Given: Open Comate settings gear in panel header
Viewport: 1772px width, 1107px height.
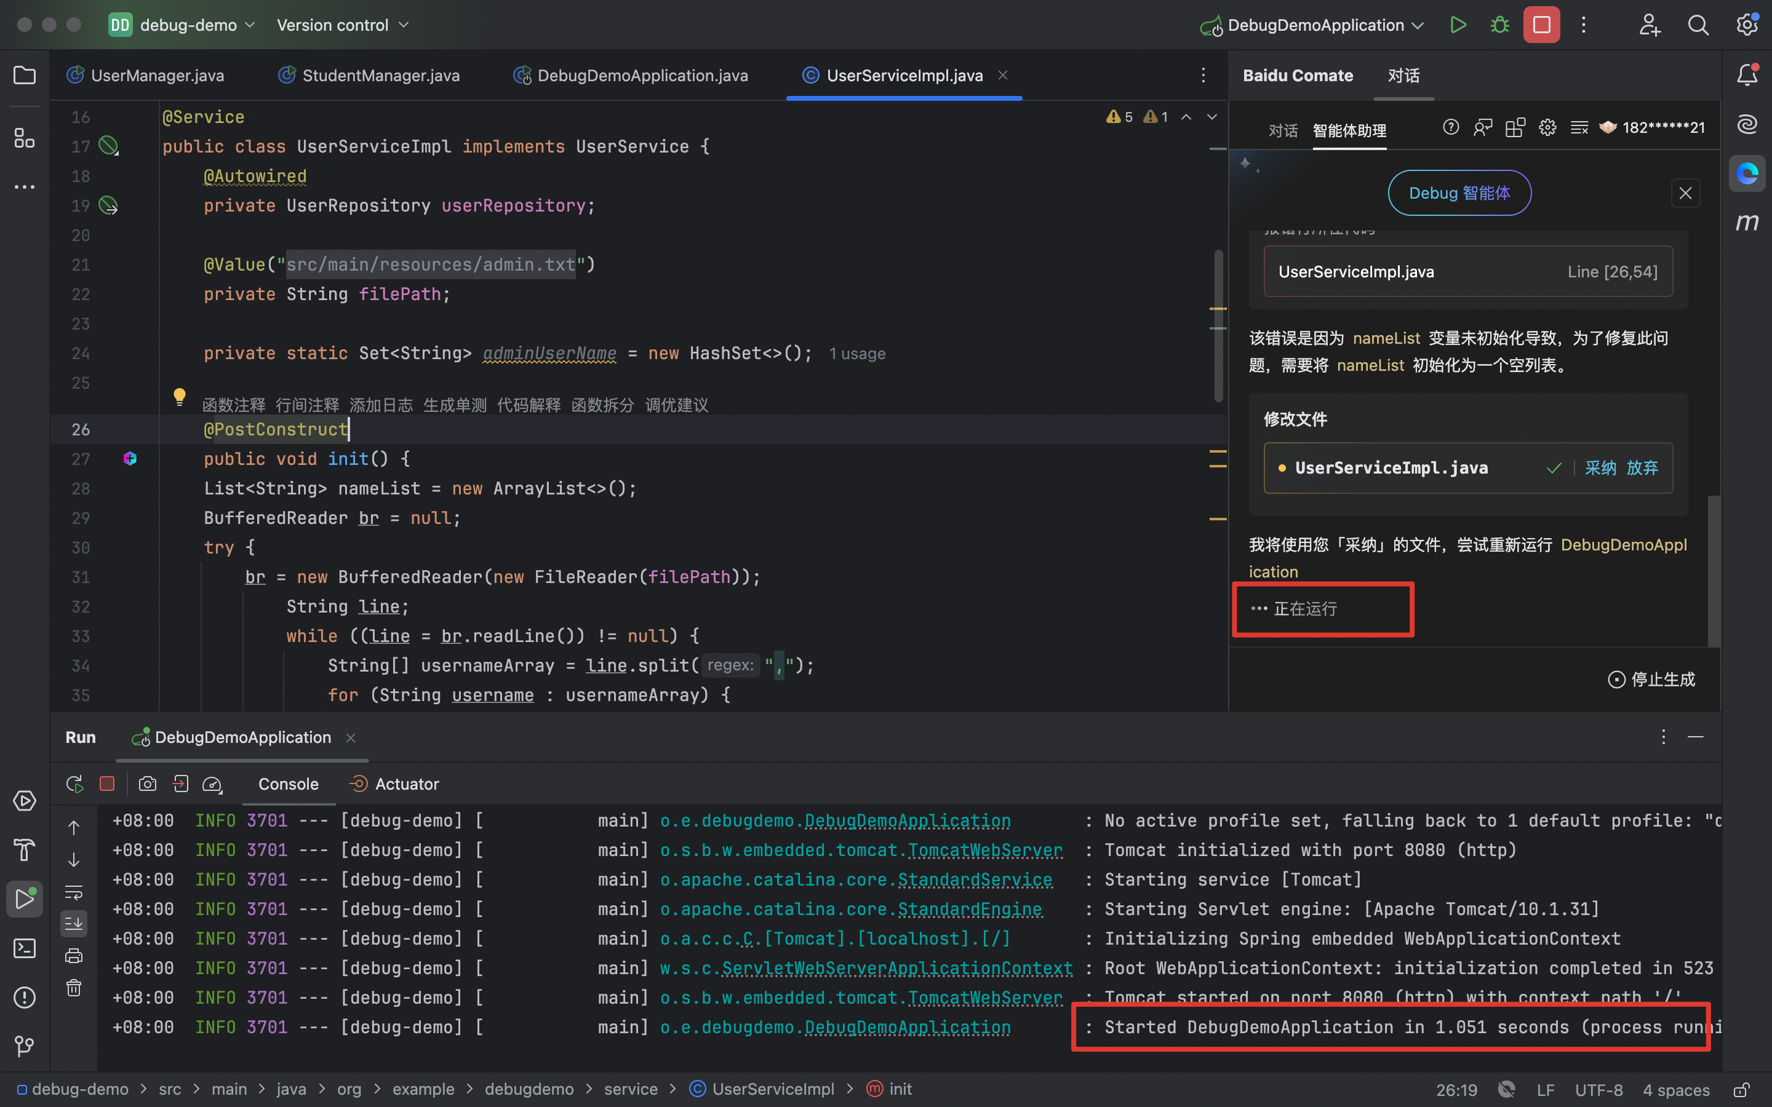Looking at the screenshot, I should (1547, 127).
